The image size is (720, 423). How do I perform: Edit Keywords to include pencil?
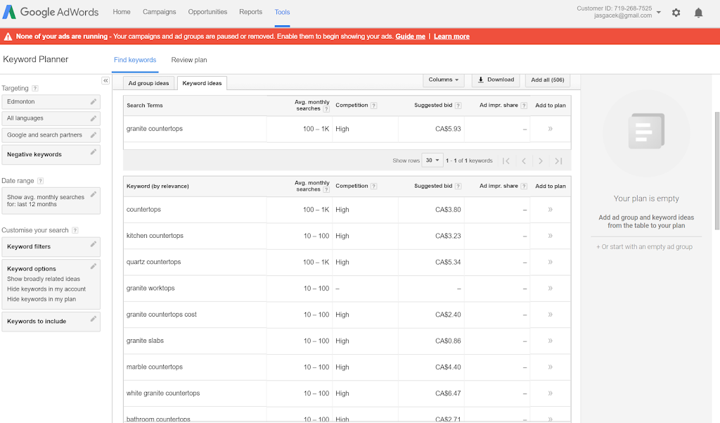click(94, 319)
